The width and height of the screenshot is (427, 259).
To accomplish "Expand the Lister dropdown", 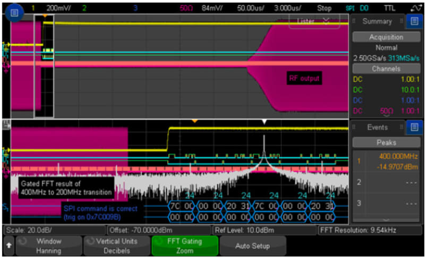I will (314, 21).
